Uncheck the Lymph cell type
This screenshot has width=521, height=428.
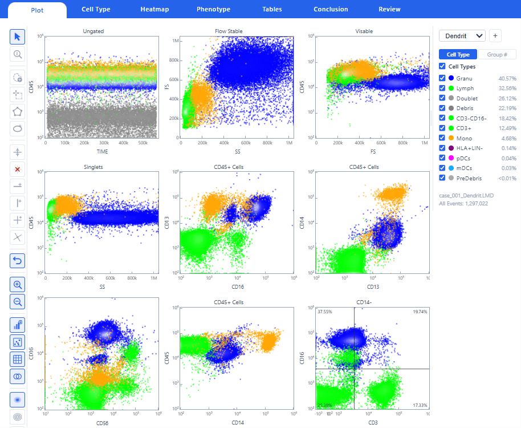(x=442, y=88)
